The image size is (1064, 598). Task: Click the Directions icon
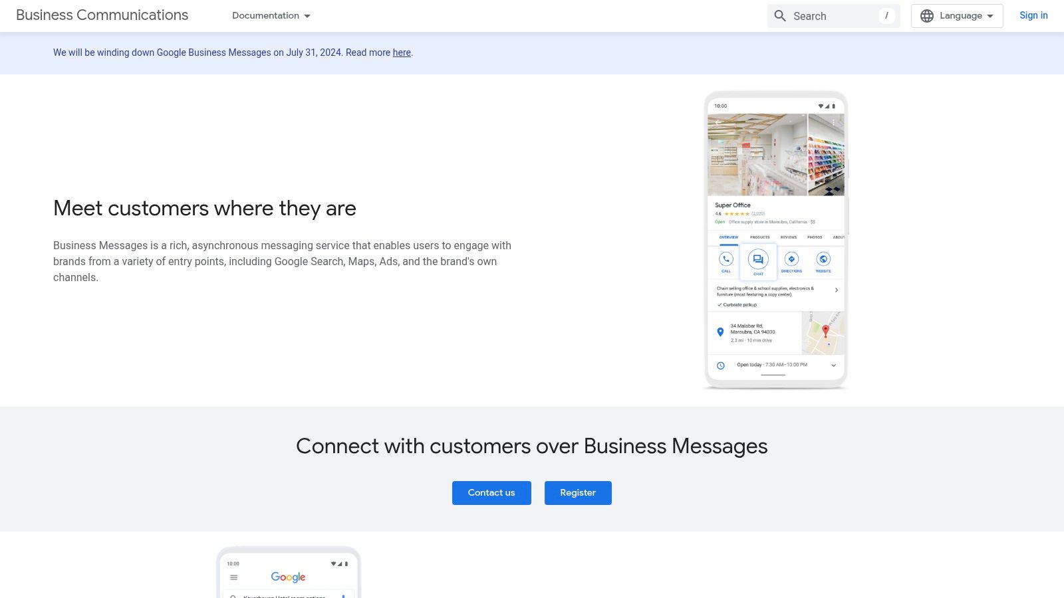tap(791, 259)
